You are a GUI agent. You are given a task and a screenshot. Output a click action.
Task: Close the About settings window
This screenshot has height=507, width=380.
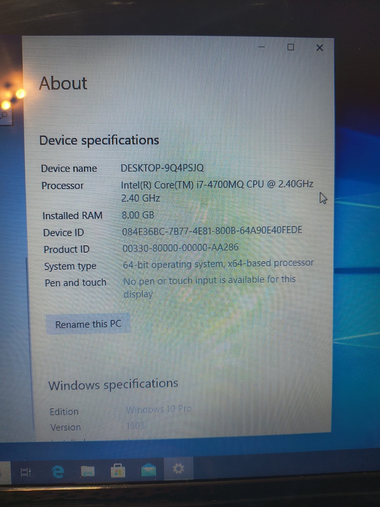320,48
